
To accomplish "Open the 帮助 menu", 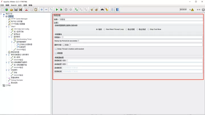I will [30, 5].
